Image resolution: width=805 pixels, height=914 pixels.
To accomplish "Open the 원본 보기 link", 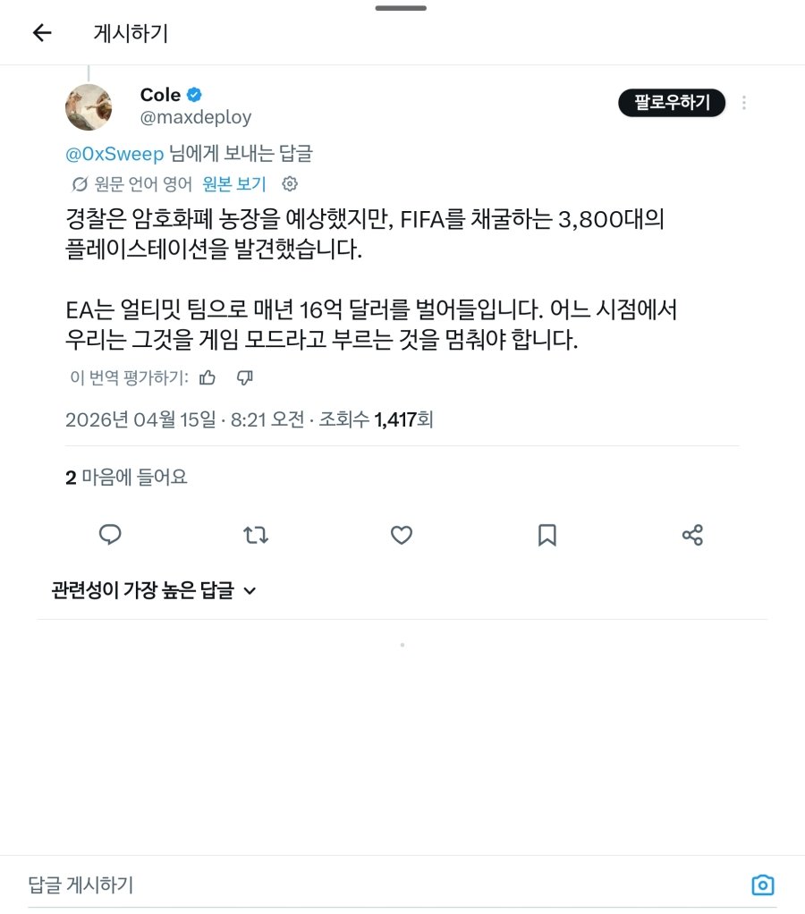I will click(234, 184).
